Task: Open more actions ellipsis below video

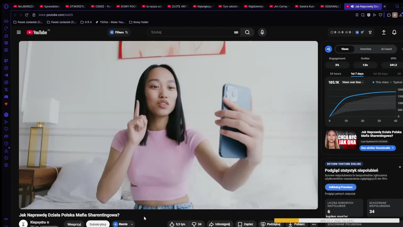Action: click(314, 224)
